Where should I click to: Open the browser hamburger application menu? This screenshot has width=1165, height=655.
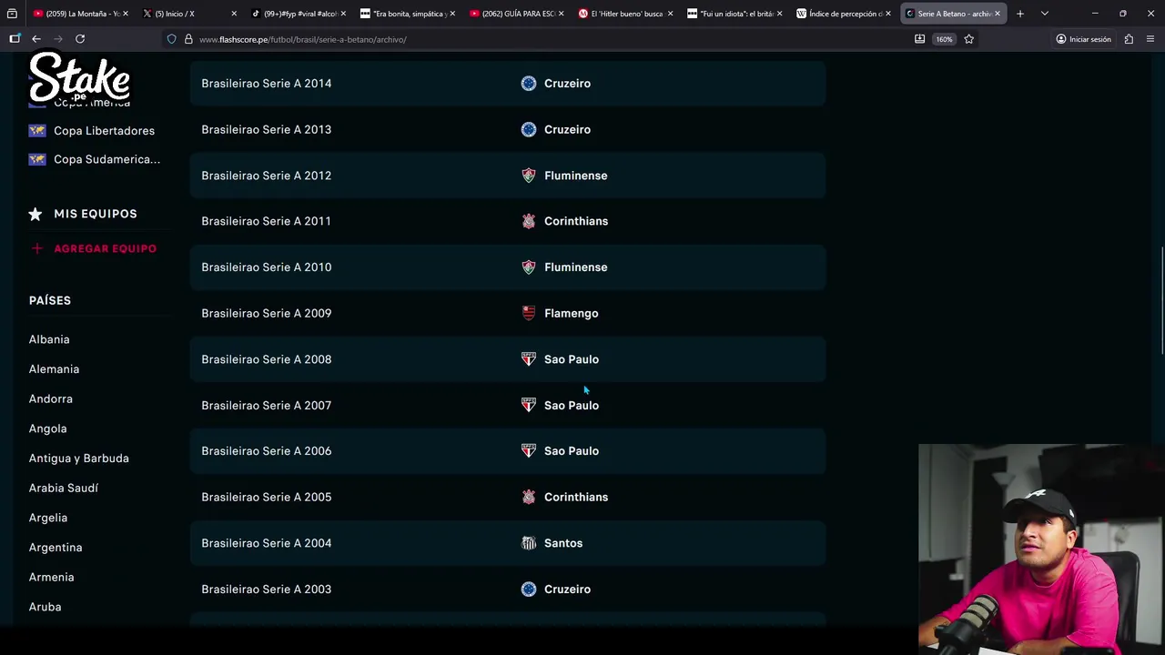(1150, 39)
